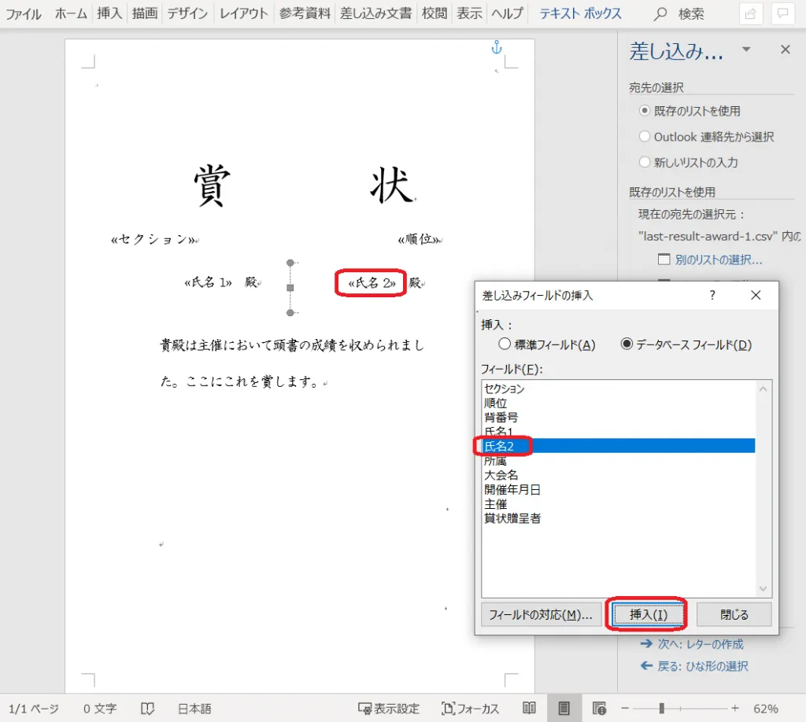This screenshot has height=722, width=806.
Task: Open the Comments speech bubble icon
Action: [x=782, y=13]
